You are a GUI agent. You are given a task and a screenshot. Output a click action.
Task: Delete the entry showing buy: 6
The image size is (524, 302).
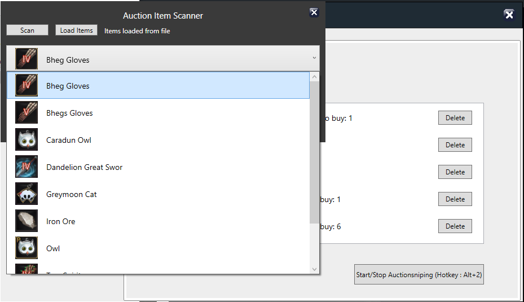[455, 226]
